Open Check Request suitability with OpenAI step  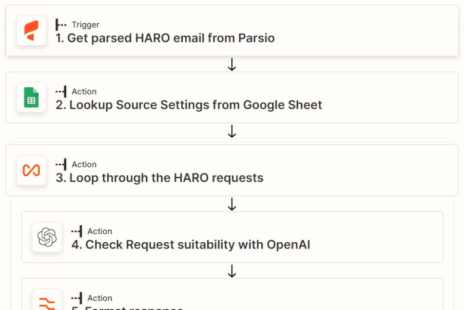(x=191, y=245)
